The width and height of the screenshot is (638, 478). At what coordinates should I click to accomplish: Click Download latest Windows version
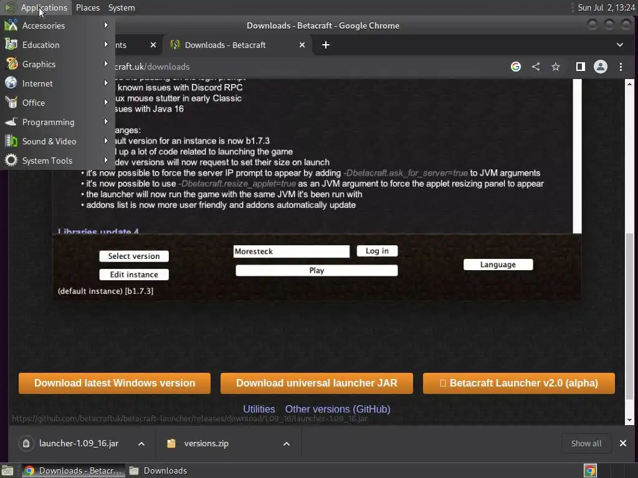coord(115,383)
